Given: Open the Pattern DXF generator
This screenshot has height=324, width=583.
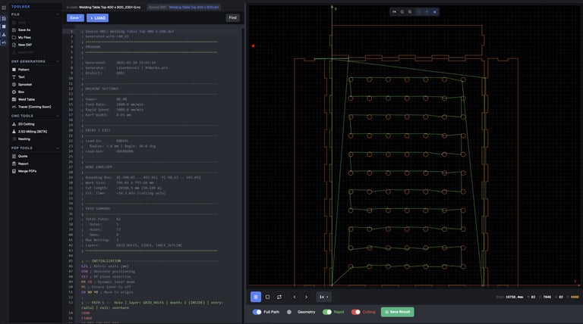Looking at the screenshot, I should 24,69.
